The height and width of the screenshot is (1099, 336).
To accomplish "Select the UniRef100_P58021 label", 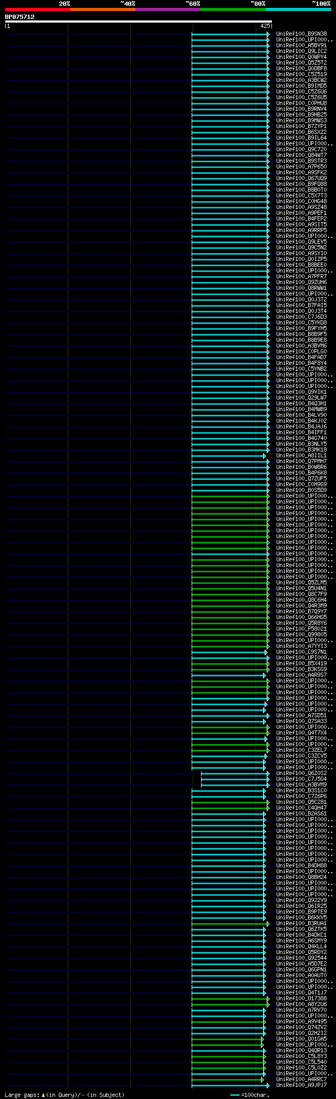I will pyautogui.click(x=301, y=629).
